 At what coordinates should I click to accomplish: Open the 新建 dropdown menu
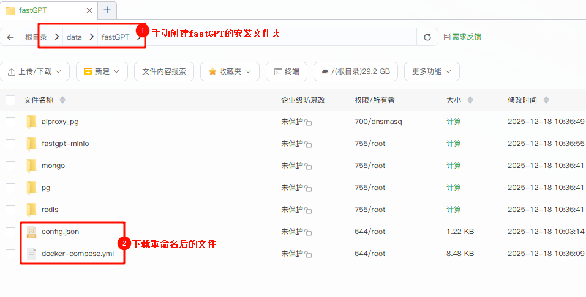pyautogui.click(x=102, y=71)
